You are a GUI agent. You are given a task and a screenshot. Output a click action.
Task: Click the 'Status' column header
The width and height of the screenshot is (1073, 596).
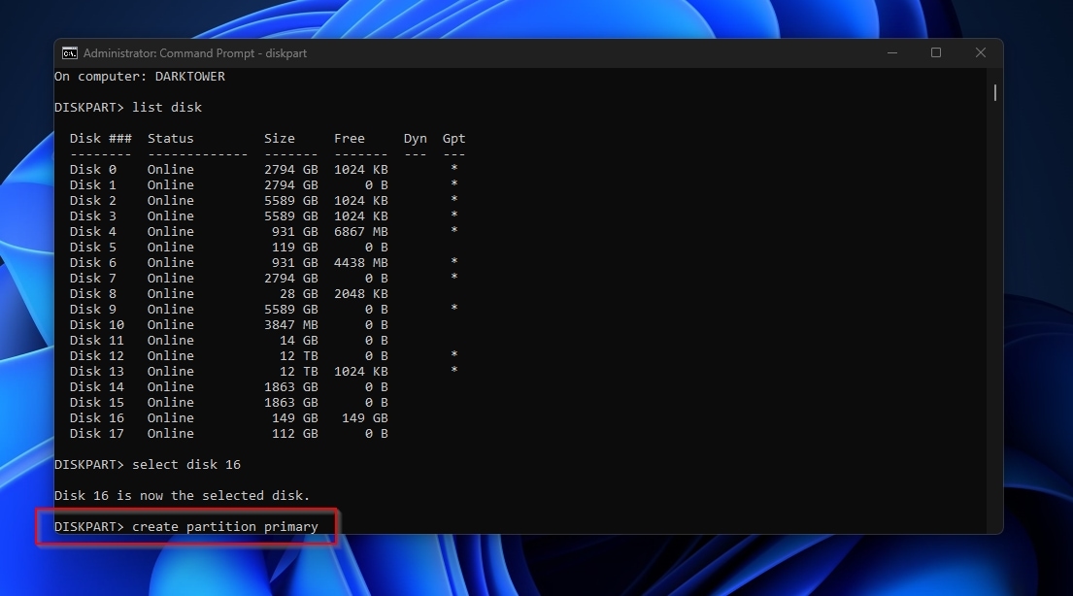tap(170, 138)
